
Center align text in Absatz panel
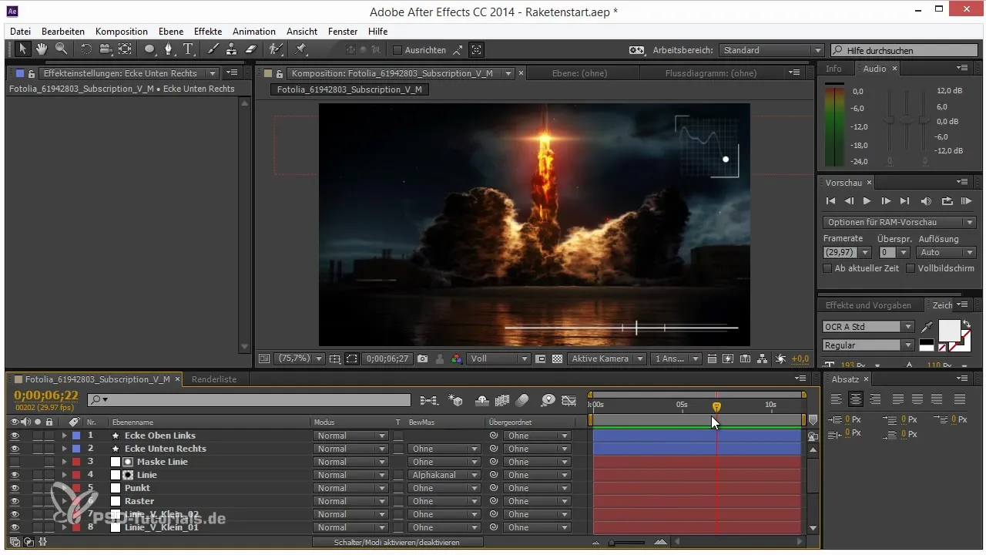coord(856,399)
